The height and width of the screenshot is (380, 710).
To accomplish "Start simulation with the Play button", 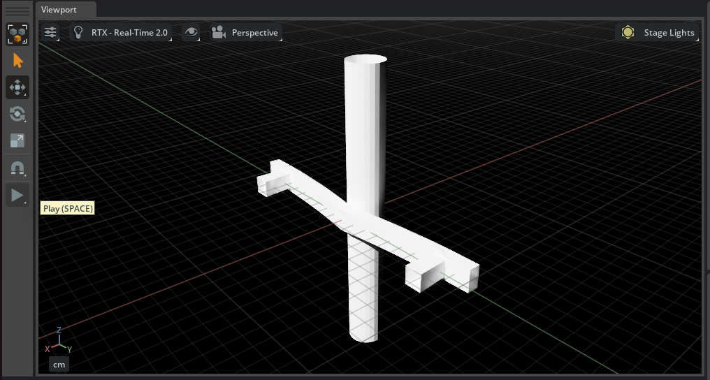I will point(17,196).
